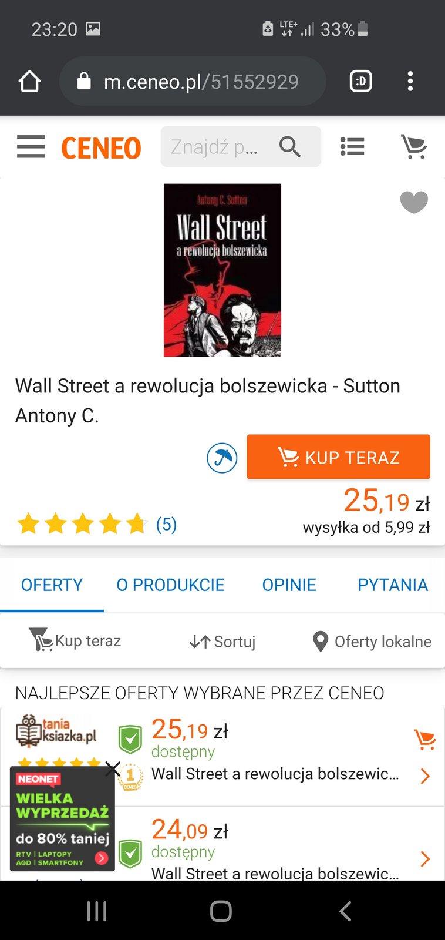Open the browser tabs switcher
The width and height of the screenshot is (445, 940).
point(361,81)
